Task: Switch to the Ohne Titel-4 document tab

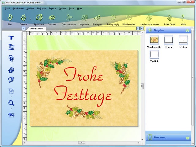Action: point(37,28)
